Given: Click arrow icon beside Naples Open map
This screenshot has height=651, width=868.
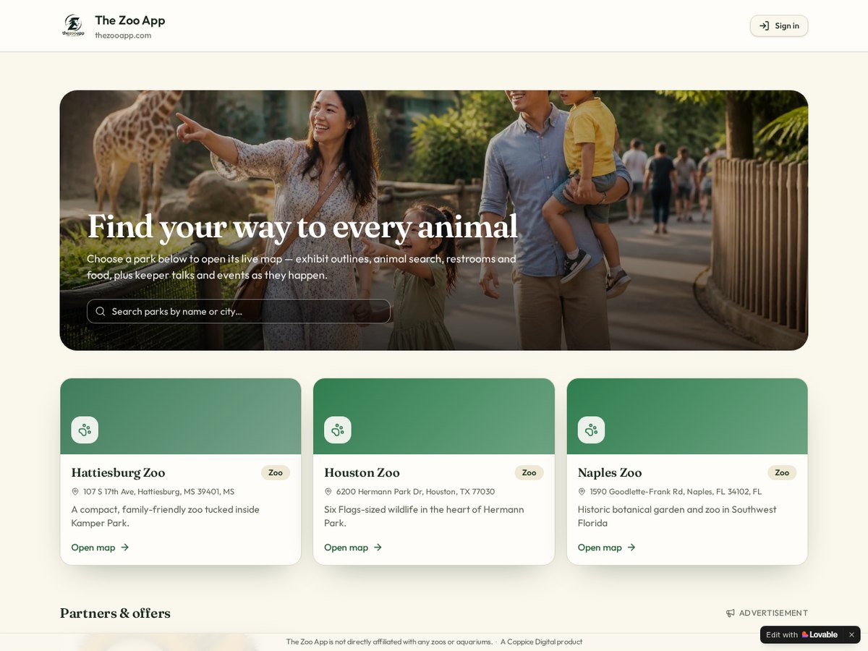Looking at the screenshot, I should pos(631,548).
